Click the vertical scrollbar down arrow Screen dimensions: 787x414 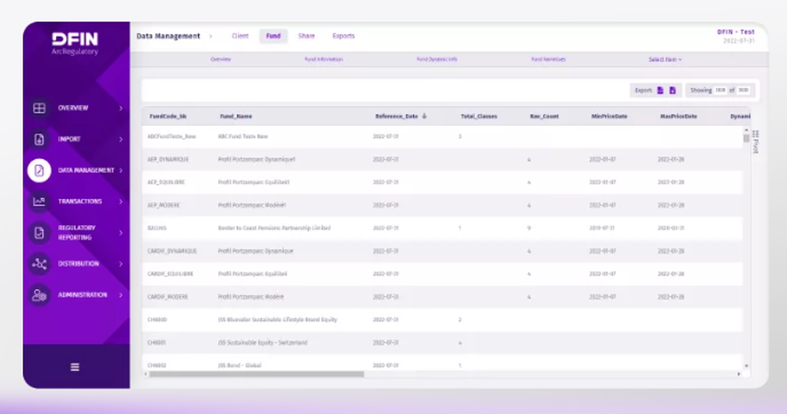pos(746,366)
